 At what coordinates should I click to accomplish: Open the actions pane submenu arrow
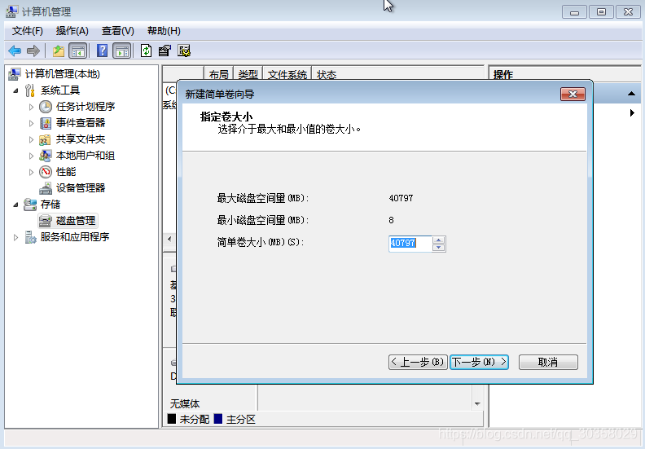632,112
